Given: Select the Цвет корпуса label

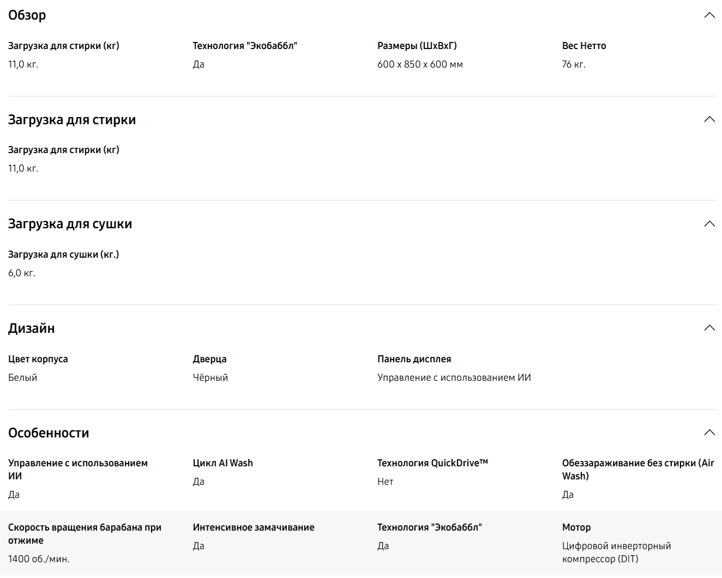Looking at the screenshot, I should click(x=38, y=359).
